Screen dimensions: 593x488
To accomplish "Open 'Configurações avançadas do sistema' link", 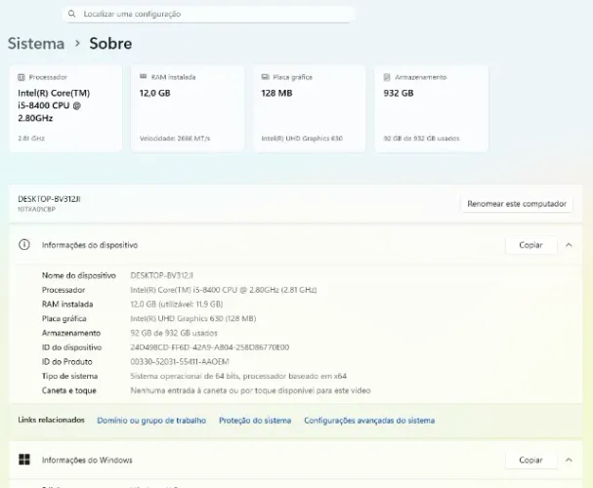I will [x=369, y=421].
